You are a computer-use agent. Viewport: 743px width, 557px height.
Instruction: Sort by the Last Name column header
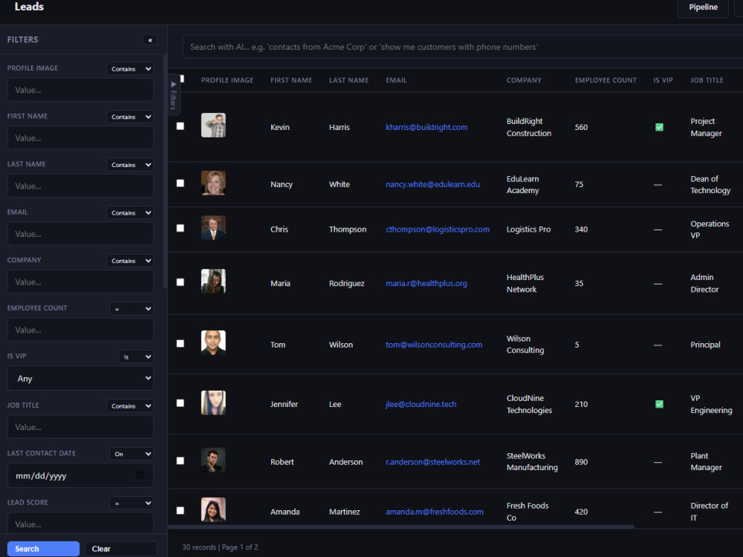click(348, 80)
